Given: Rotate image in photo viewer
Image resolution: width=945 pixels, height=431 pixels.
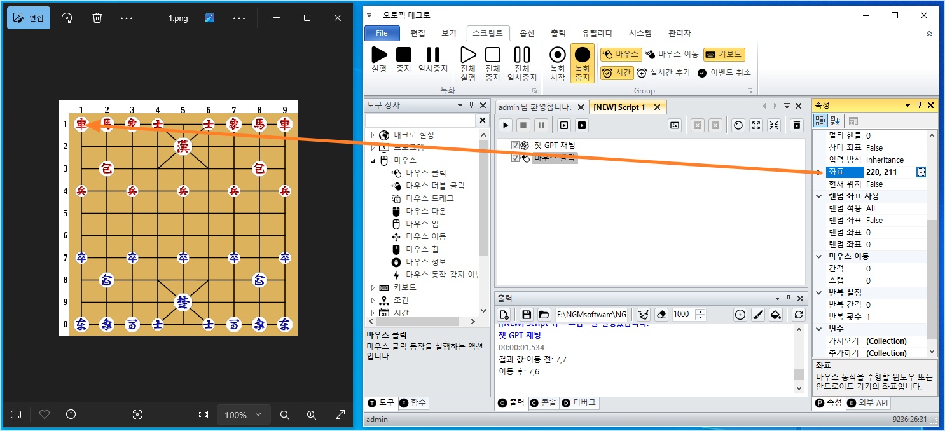Looking at the screenshot, I should click(67, 18).
